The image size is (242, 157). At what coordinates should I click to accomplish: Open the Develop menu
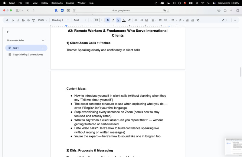click(70, 3)
